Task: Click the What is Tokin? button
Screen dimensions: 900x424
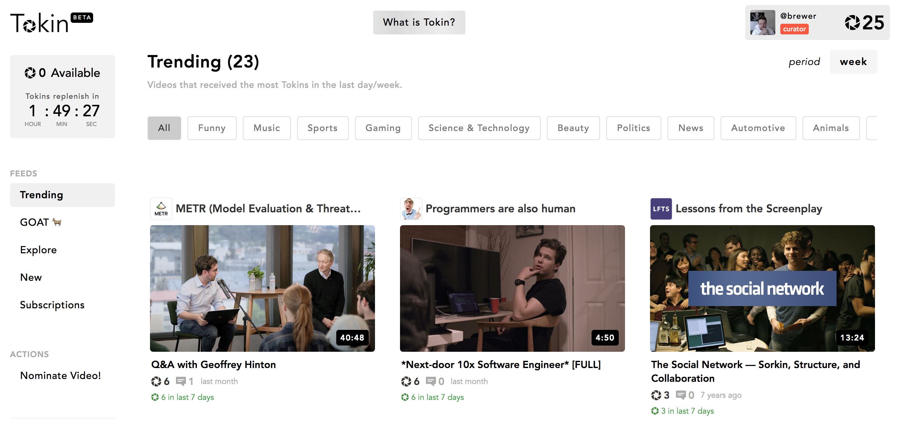Action: [419, 23]
